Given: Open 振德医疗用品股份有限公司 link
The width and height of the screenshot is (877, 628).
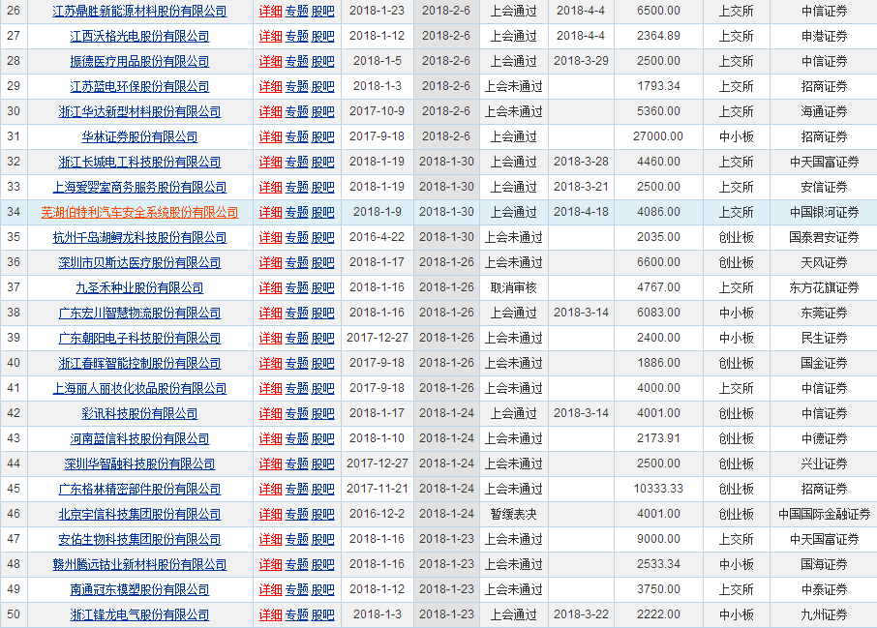Looking at the screenshot, I should [x=139, y=62].
